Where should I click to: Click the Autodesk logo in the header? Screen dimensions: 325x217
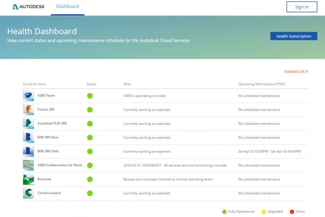(29, 6)
